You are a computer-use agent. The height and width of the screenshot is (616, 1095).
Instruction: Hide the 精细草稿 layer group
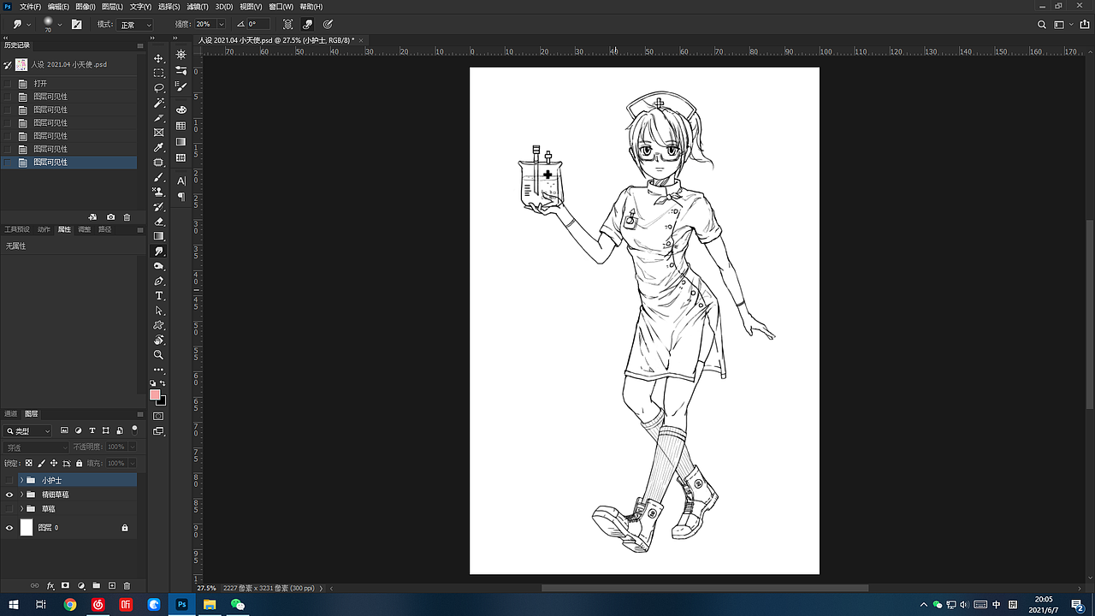[x=9, y=495]
